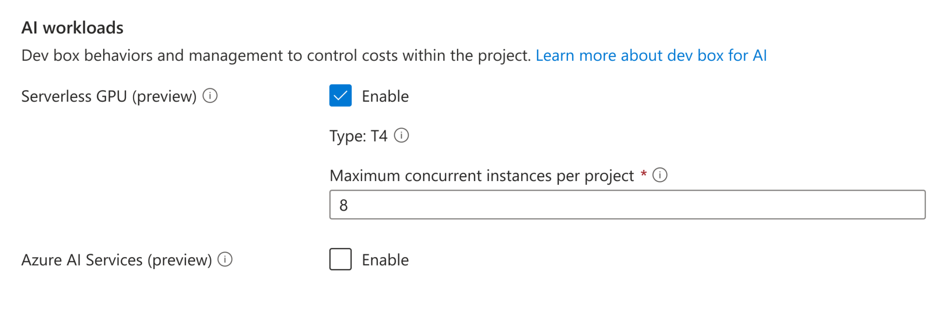The height and width of the screenshot is (310, 952).
Task: Click the Enable label next to Serverless GPU
Action: [384, 96]
